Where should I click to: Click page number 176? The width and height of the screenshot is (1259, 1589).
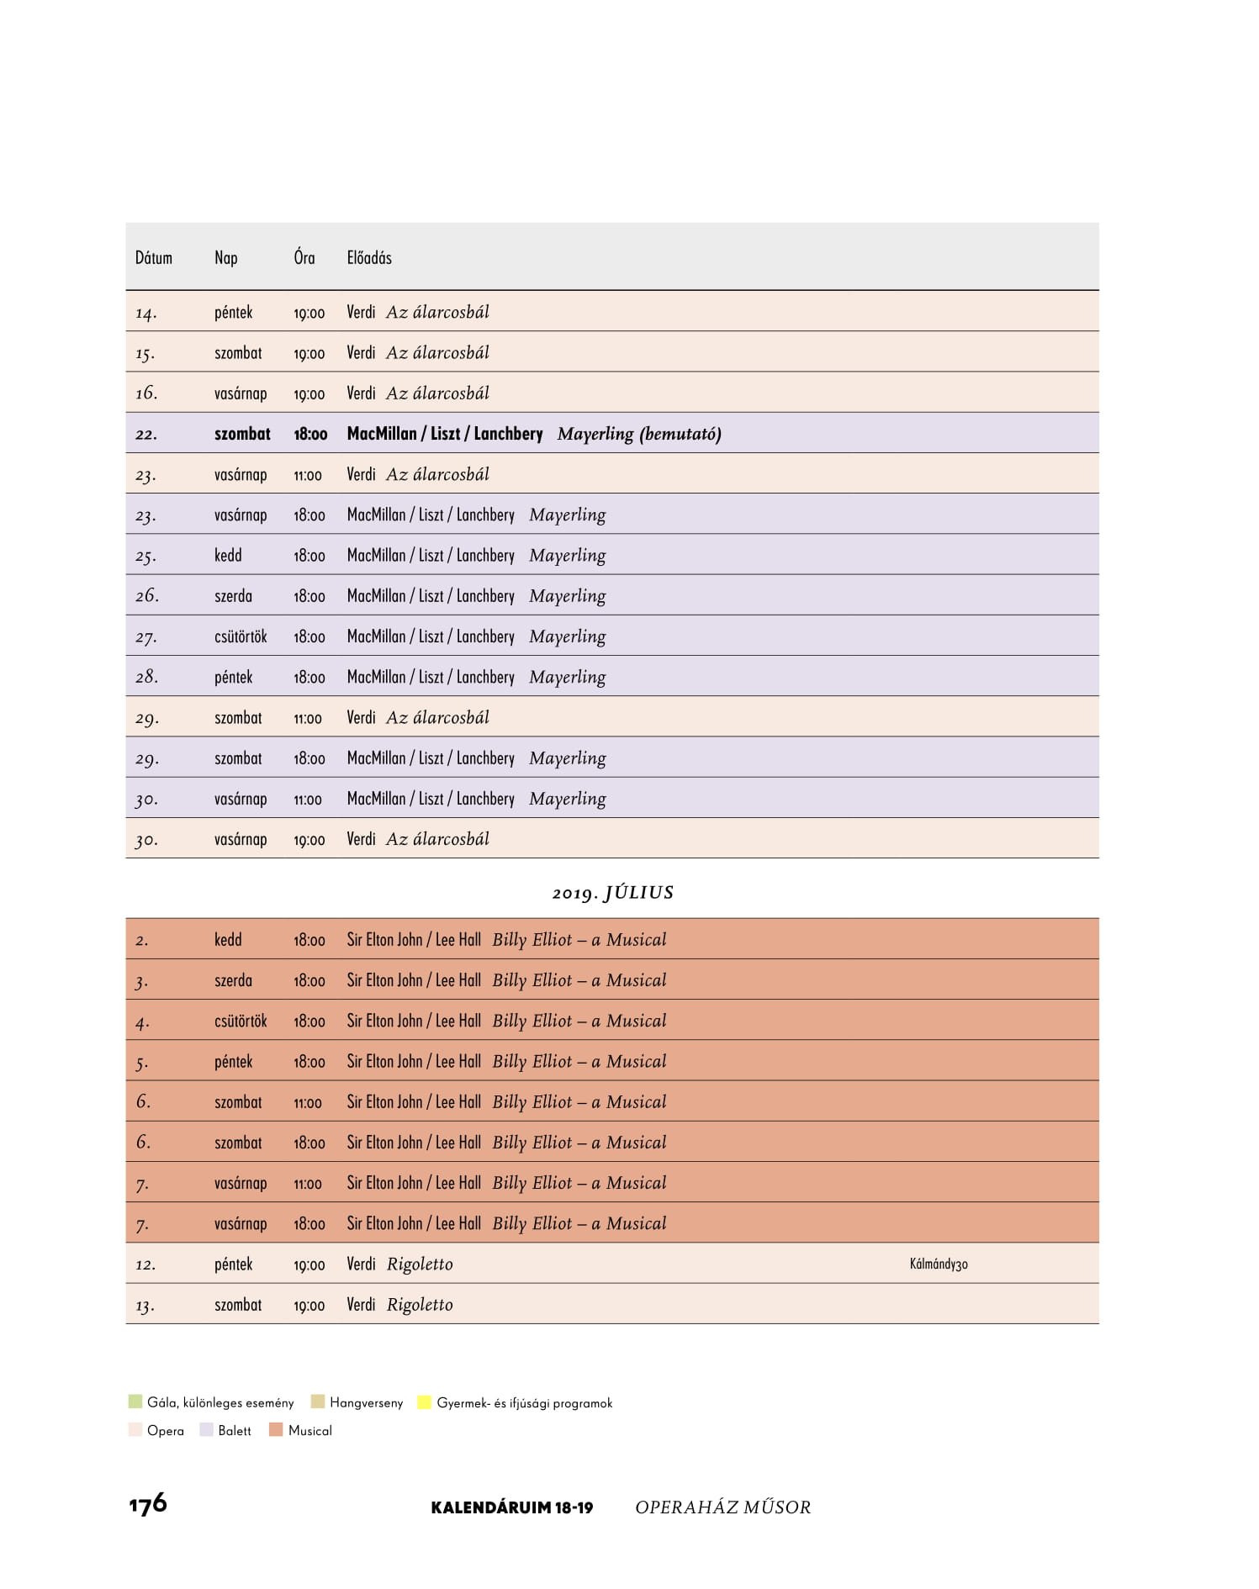click(x=148, y=1503)
